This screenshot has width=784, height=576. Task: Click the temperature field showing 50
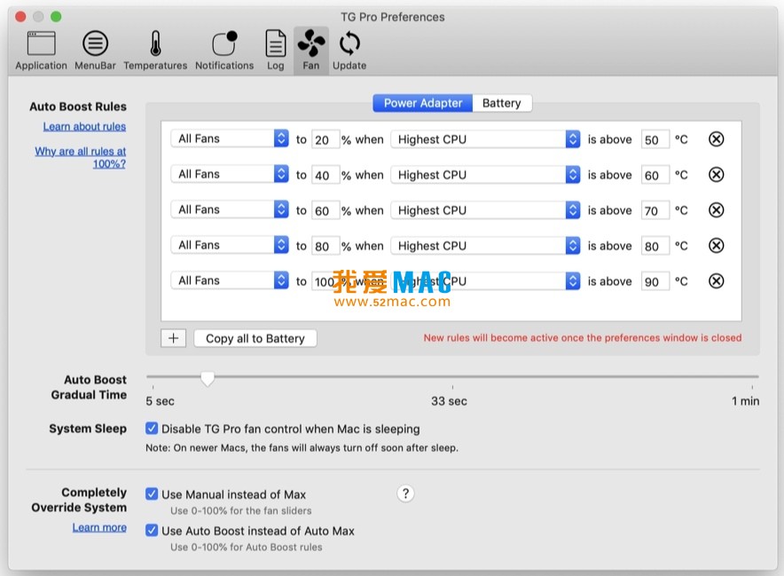click(655, 139)
